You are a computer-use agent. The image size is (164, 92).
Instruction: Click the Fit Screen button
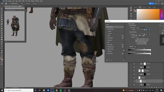(28, 4)
